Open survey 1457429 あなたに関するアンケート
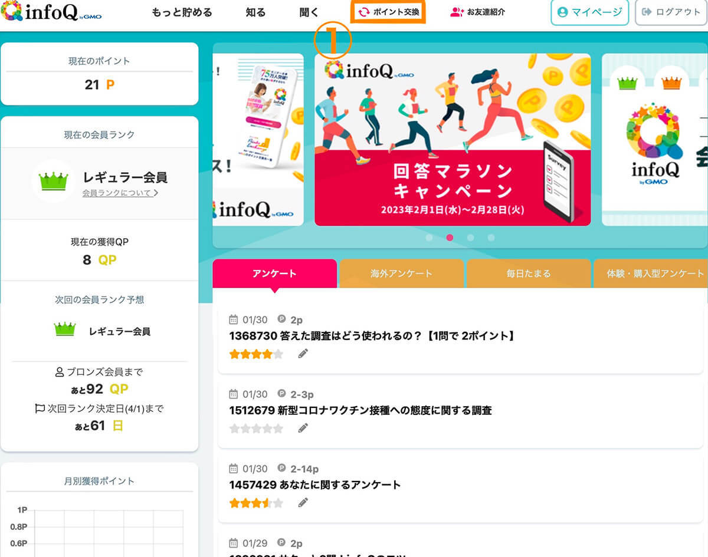The height and width of the screenshot is (557, 708). tap(315, 485)
